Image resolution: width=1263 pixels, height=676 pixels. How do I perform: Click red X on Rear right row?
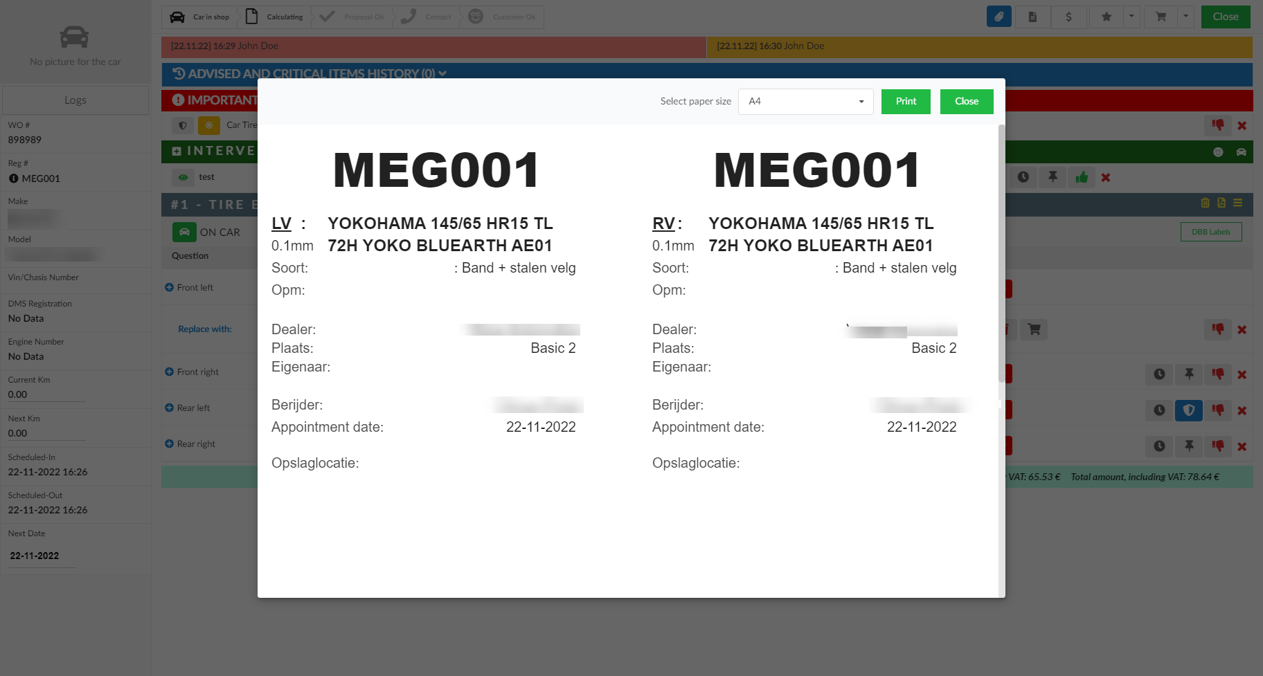1242,446
